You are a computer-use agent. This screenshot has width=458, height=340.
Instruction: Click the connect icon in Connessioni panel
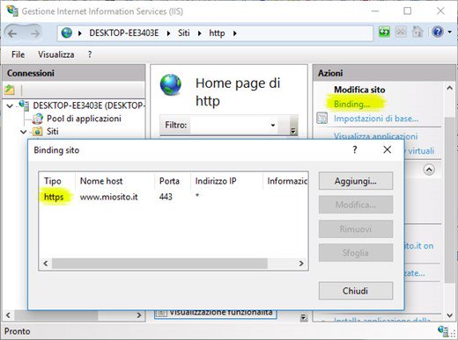[10, 90]
